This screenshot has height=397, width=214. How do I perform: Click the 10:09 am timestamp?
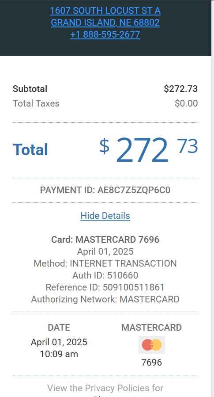tap(59, 354)
